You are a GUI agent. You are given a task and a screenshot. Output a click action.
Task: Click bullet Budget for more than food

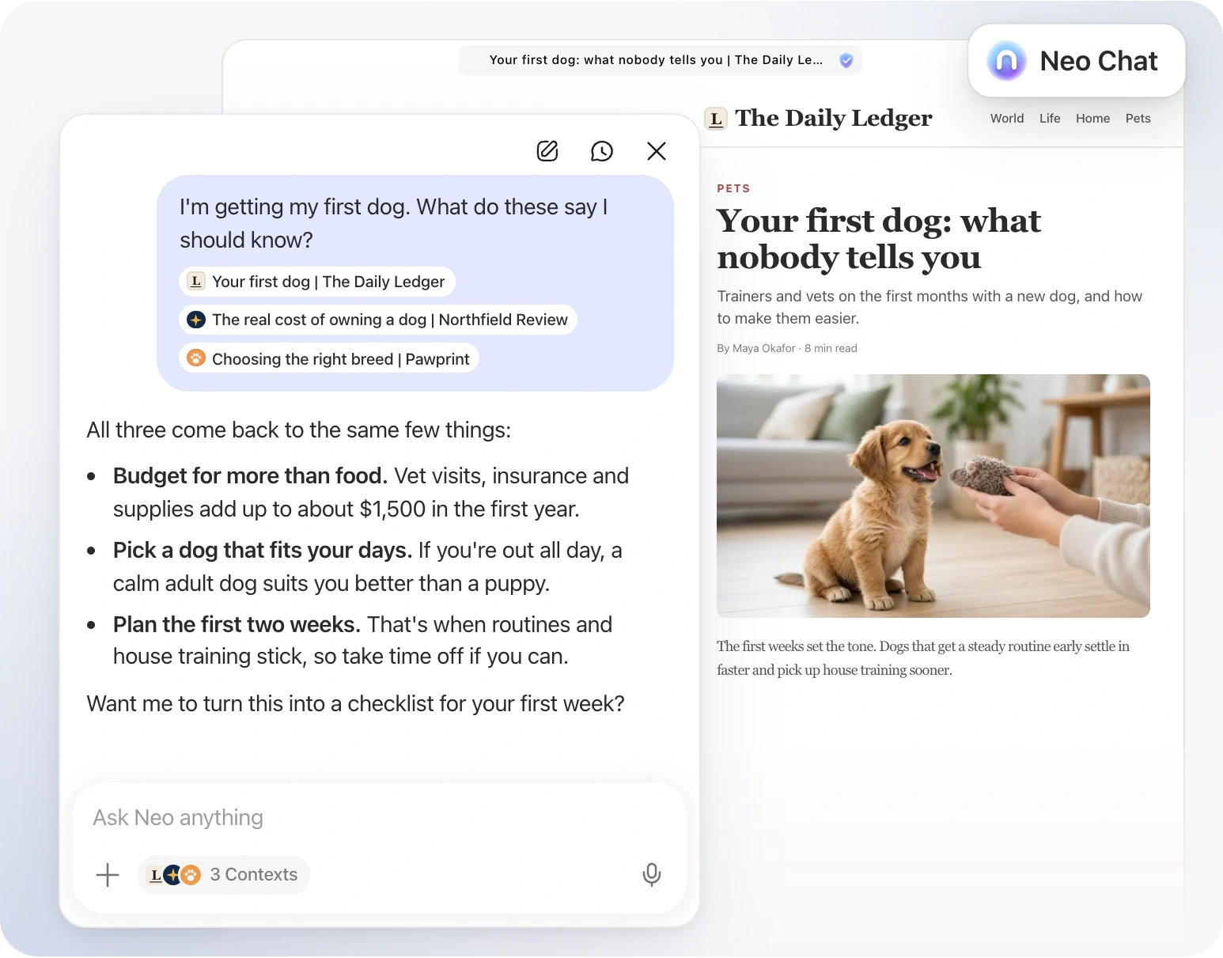click(250, 475)
